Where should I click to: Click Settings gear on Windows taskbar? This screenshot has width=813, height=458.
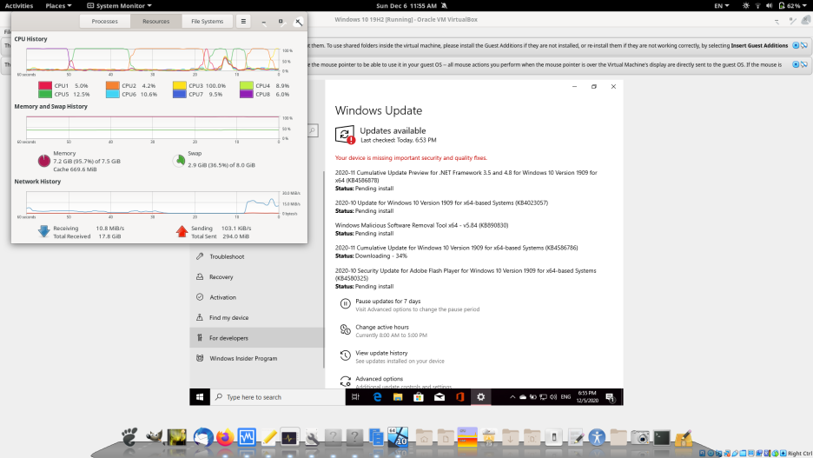coord(480,397)
